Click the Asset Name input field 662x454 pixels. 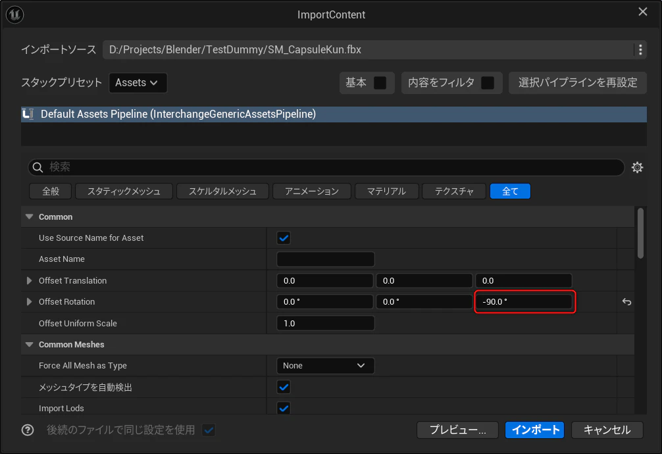[326, 259]
